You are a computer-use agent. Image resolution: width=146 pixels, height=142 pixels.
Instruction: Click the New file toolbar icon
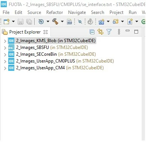tap(6, 21)
